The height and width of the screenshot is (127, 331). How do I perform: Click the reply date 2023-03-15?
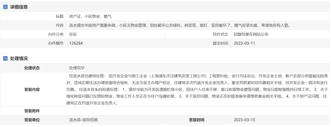pos(244,120)
